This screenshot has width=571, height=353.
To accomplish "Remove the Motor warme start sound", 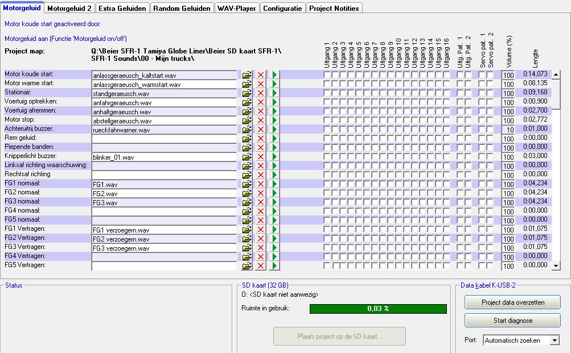I will tap(260, 84).
